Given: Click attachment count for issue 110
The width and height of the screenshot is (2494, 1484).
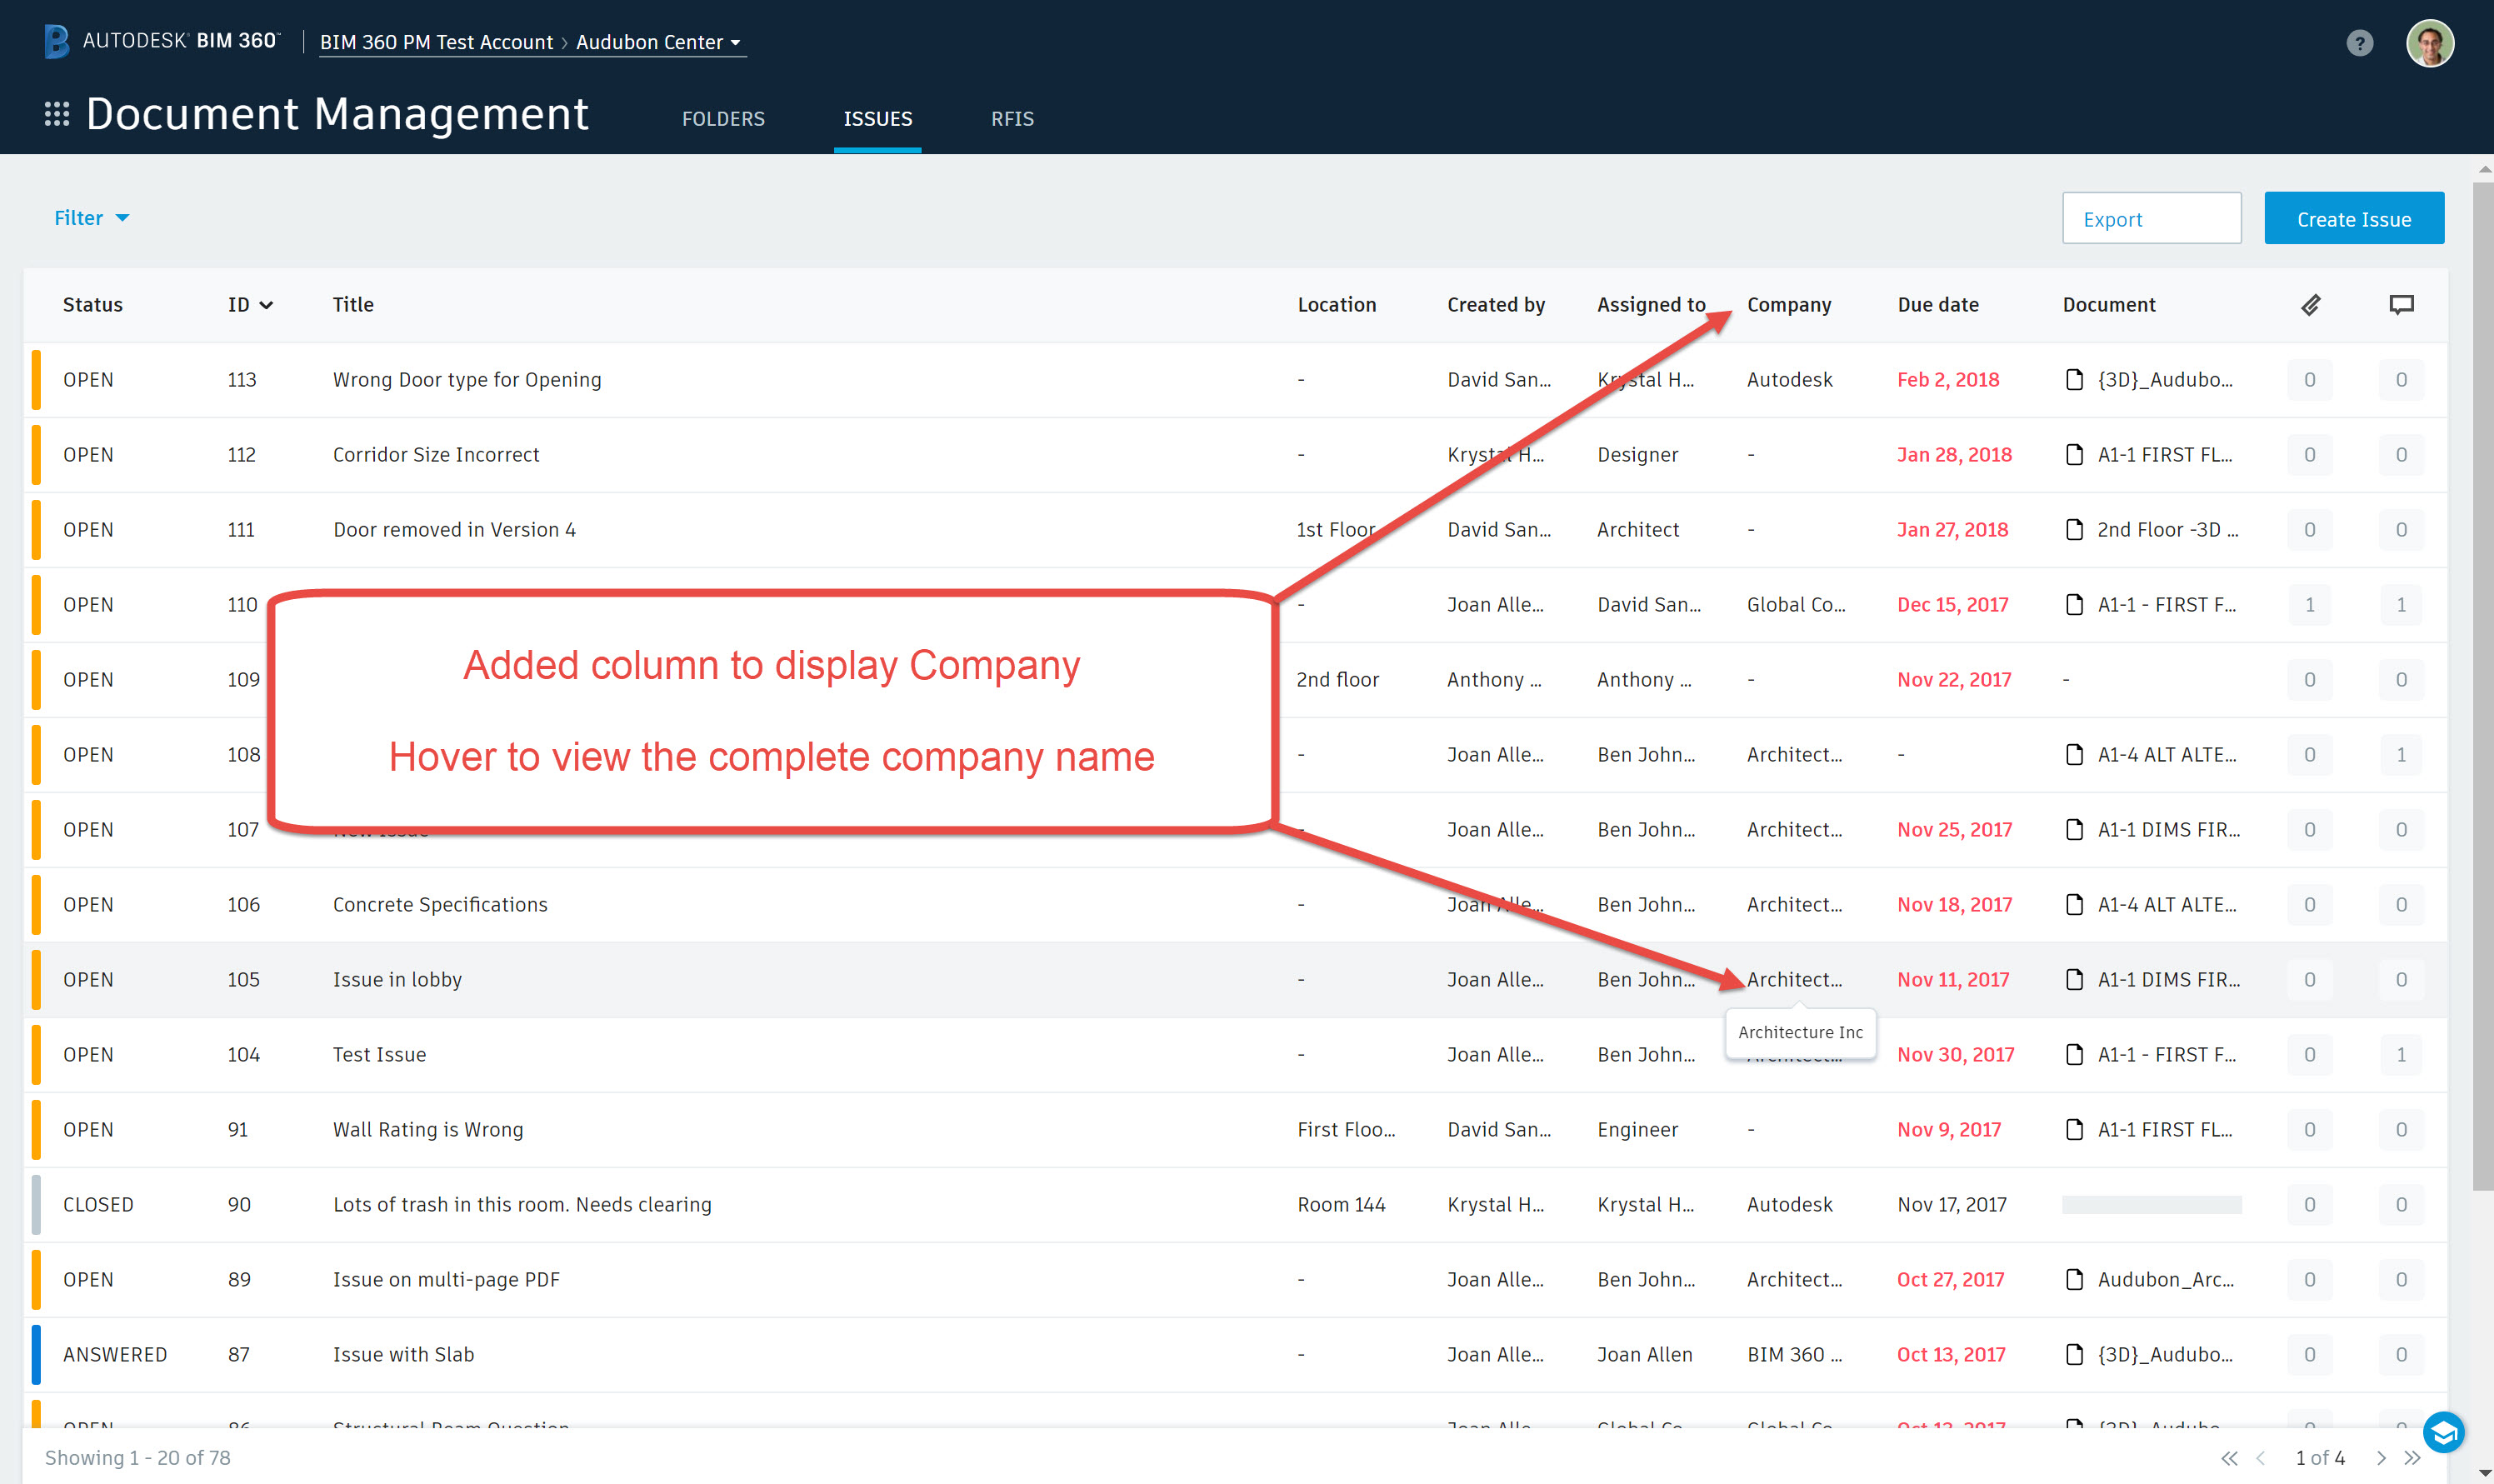Looking at the screenshot, I should click(2309, 605).
